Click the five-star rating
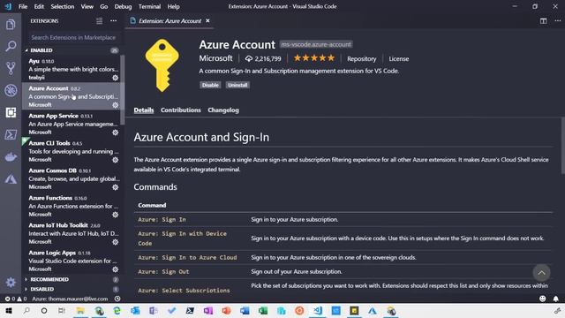Image resolution: width=565 pixels, height=318 pixels. point(314,58)
